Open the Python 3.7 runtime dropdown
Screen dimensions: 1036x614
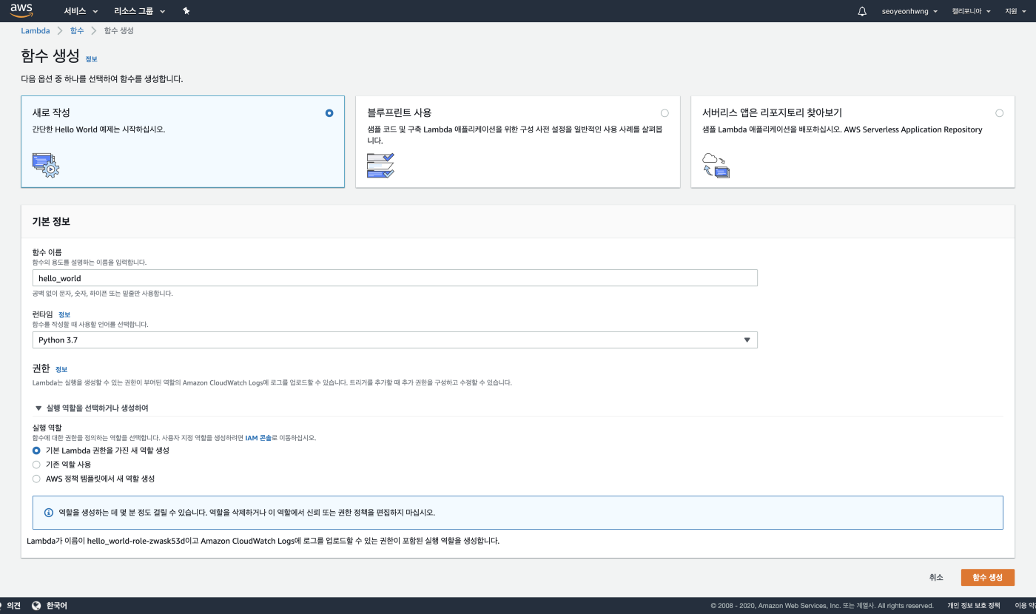[x=395, y=340]
